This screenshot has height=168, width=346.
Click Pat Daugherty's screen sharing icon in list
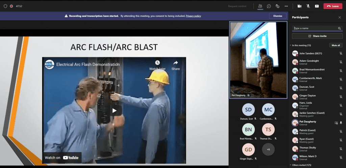[x=336, y=123]
